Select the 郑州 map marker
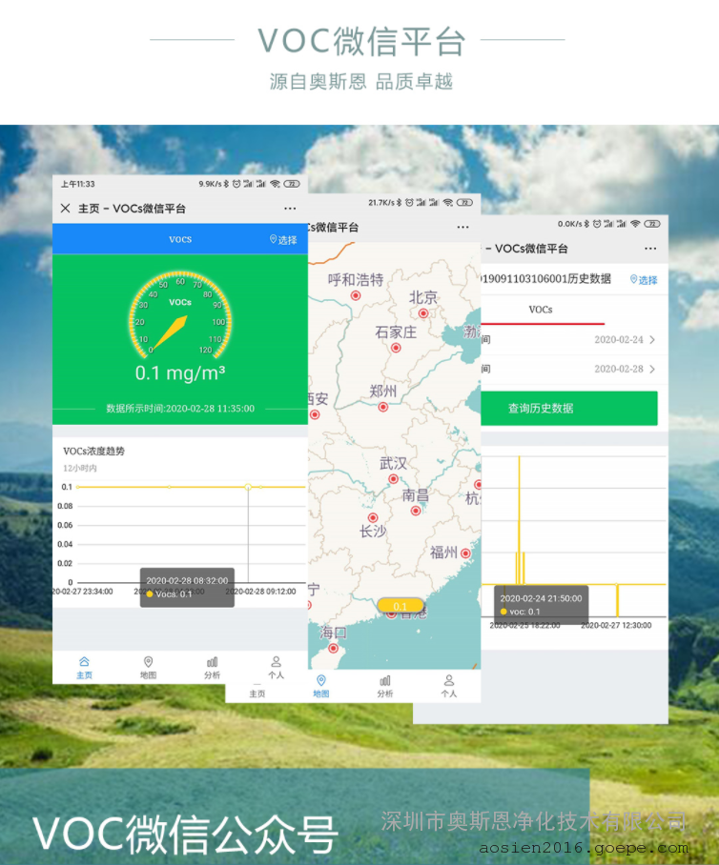 [x=383, y=407]
